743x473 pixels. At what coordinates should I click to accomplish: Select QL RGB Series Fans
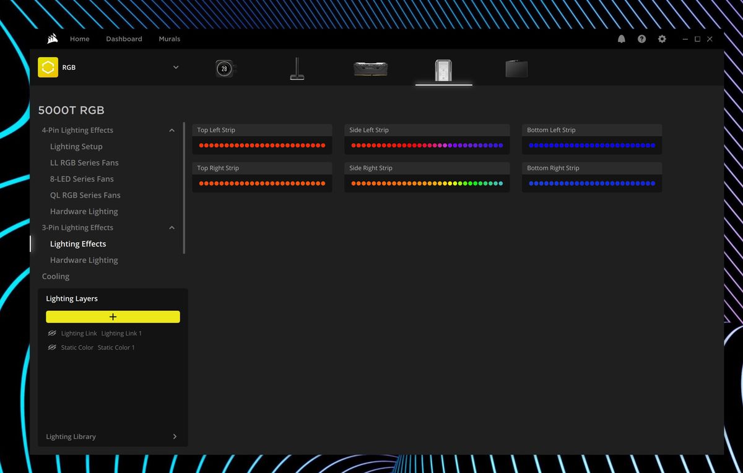(85, 194)
